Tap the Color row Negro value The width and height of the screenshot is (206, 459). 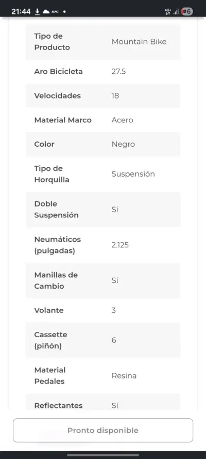click(x=123, y=144)
